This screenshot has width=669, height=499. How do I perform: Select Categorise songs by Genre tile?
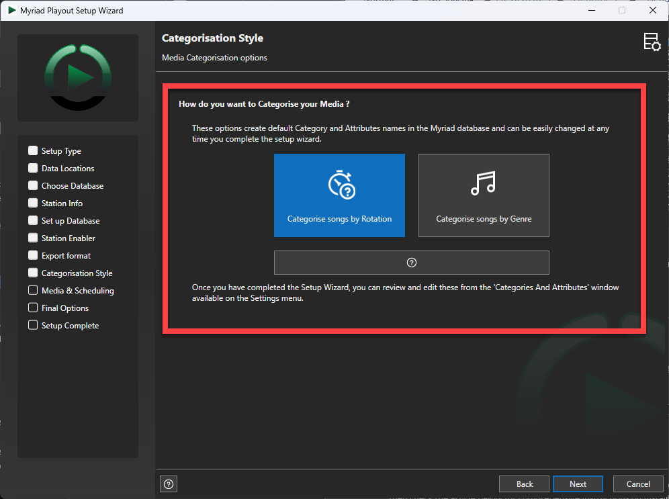484,195
